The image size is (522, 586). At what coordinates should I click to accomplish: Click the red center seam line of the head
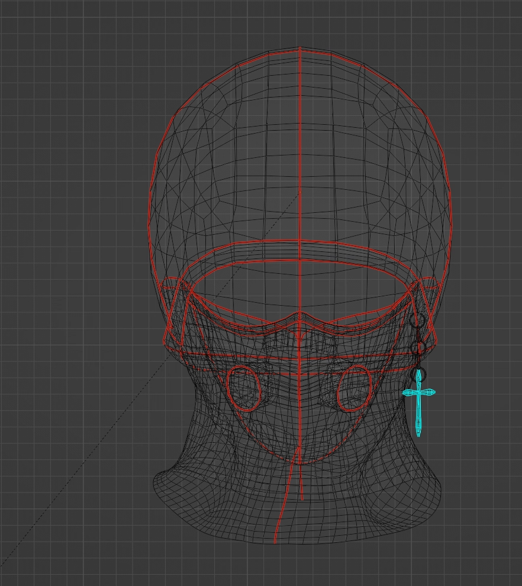pyautogui.click(x=301, y=148)
